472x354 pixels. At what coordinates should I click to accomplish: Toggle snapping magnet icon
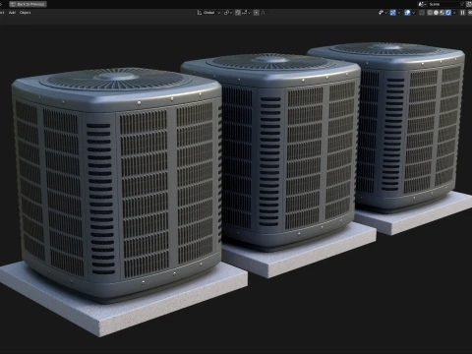click(238, 13)
